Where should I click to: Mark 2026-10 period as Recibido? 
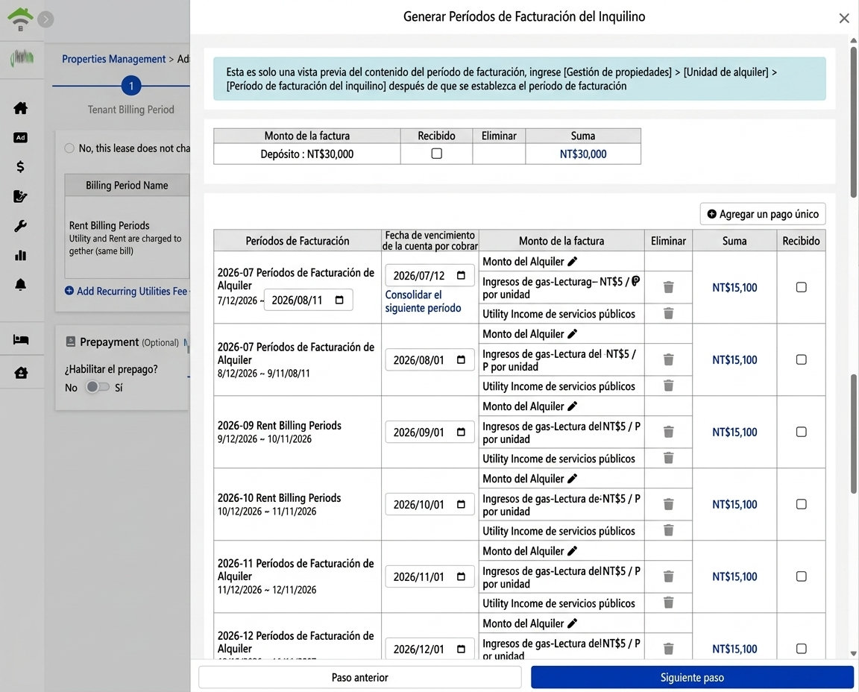[x=801, y=504]
